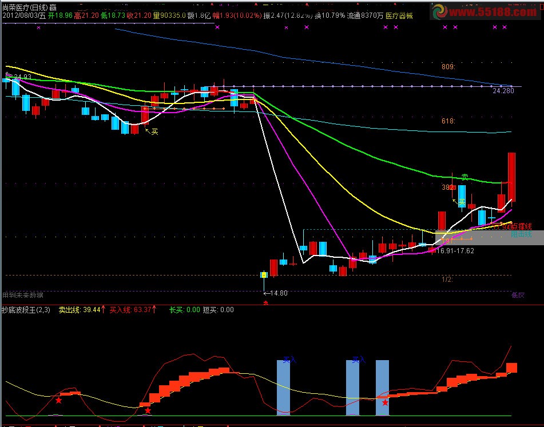Click the cyan 阻击线 label
Viewport: 544px width, 427px height.
[x=522, y=234]
